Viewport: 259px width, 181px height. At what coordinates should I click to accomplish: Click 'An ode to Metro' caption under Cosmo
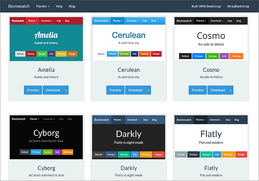[211, 77]
